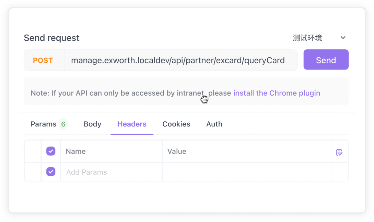Select the Headers tab
The width and height of the screenshot is (374, 222).
click(x=132, y=124)
